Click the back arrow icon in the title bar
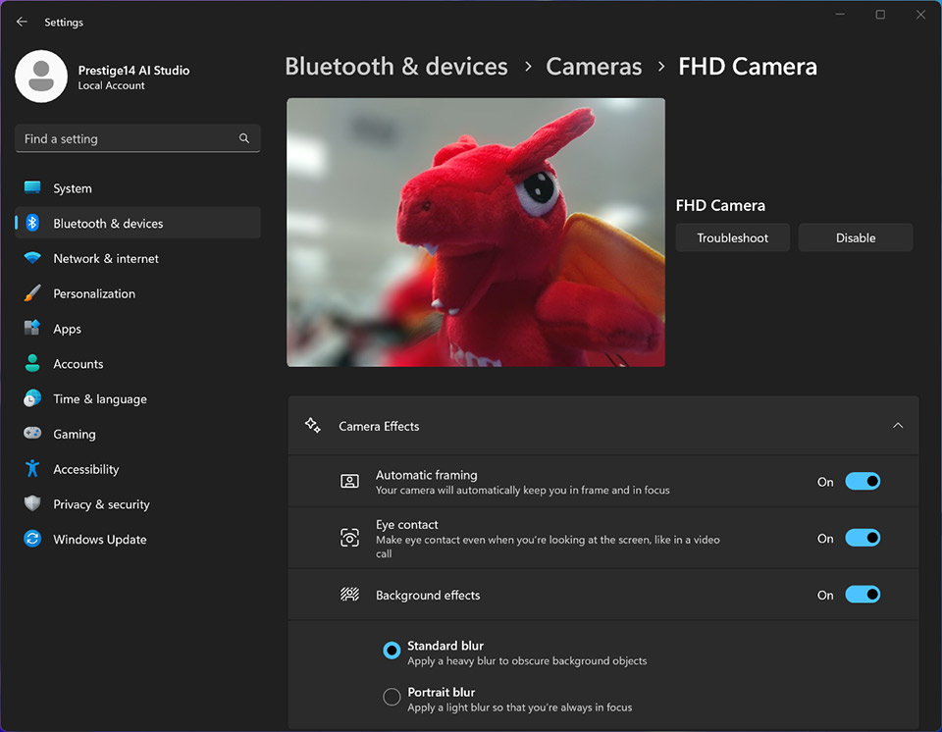This screenshot has height=732, width=942. pyautogui.click(x=22, y=22)
